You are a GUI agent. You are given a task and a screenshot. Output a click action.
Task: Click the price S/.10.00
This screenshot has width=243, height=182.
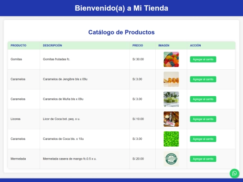tap(138, 119)
